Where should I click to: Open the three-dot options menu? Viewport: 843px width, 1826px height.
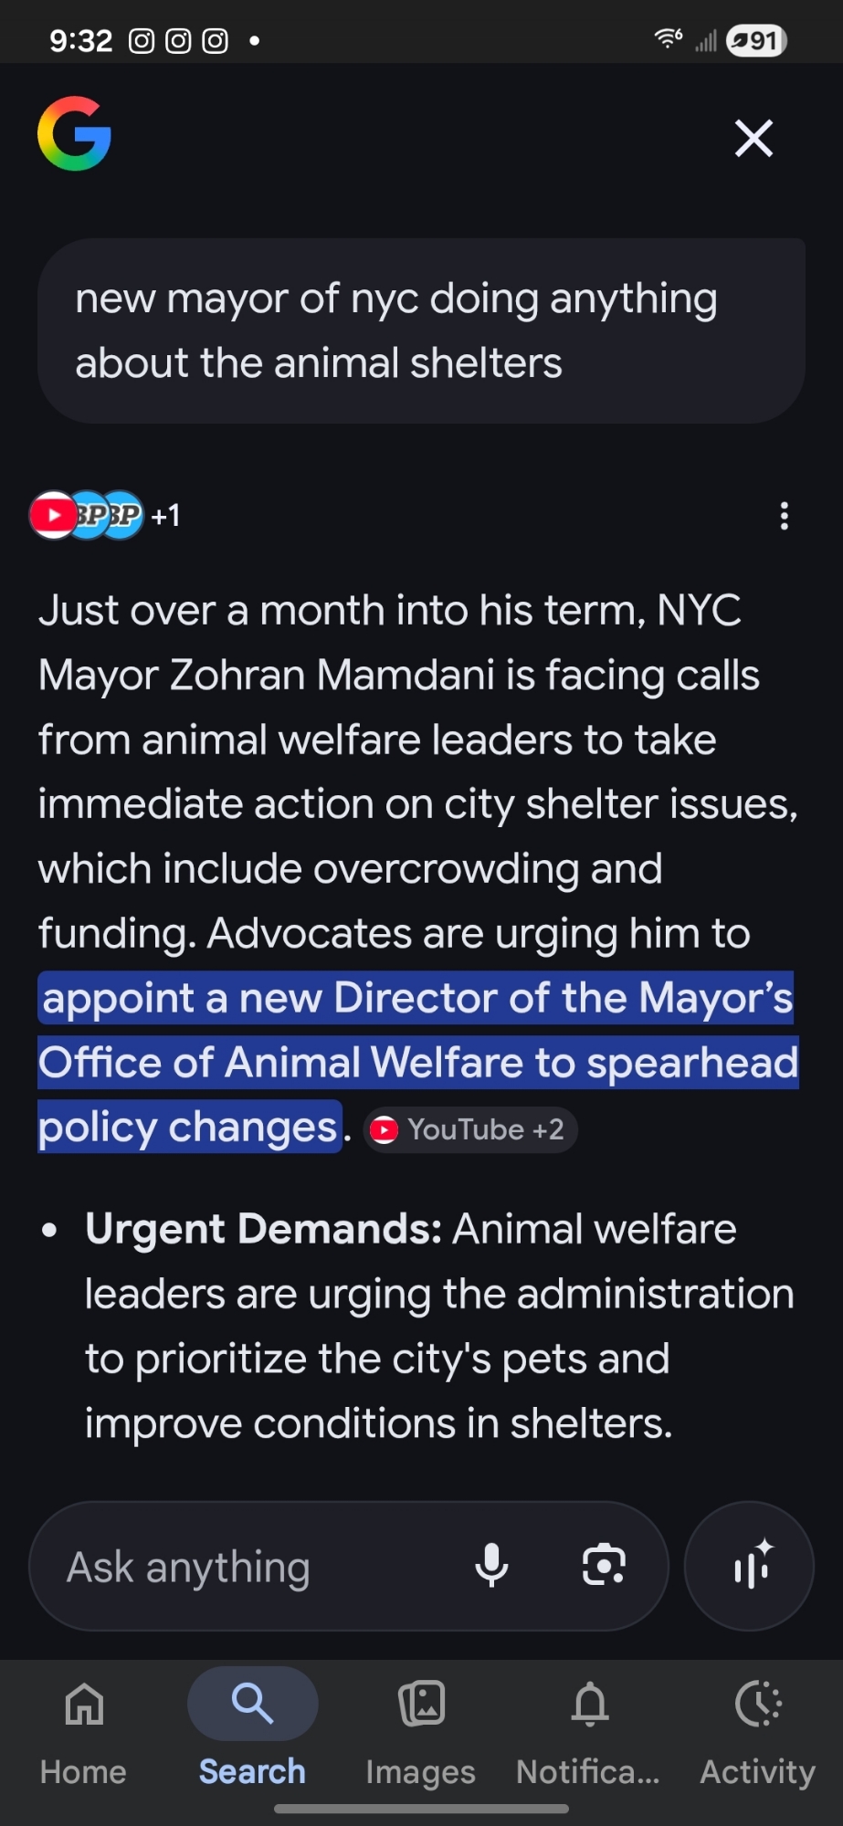pyautogui.click(x=784, y=516)
